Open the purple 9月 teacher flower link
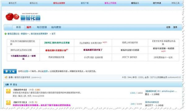The image size is (186, 111). [x=23, y=57]
